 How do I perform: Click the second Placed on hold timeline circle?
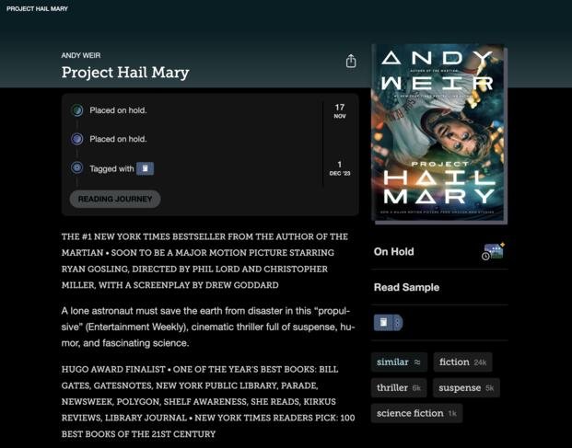pos(77,139)
